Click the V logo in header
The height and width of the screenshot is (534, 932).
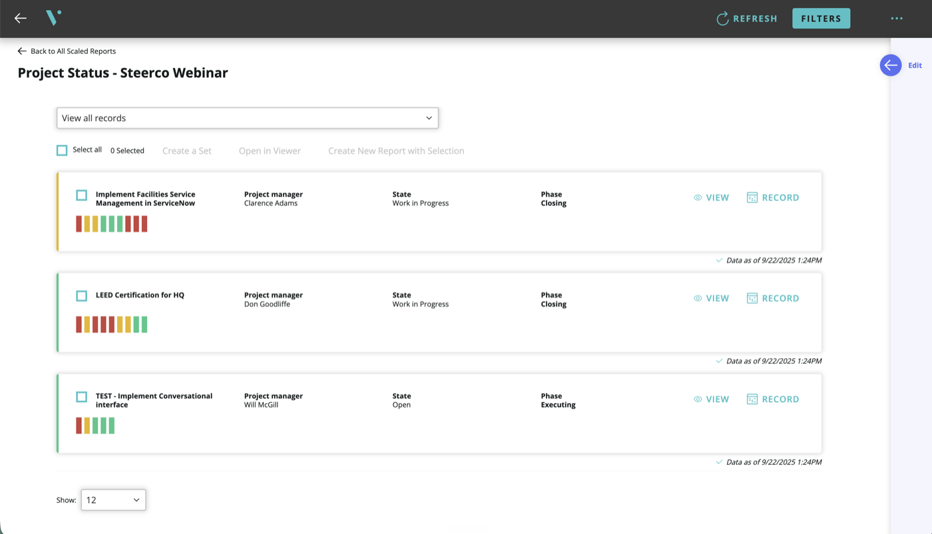tap(54, 18)
